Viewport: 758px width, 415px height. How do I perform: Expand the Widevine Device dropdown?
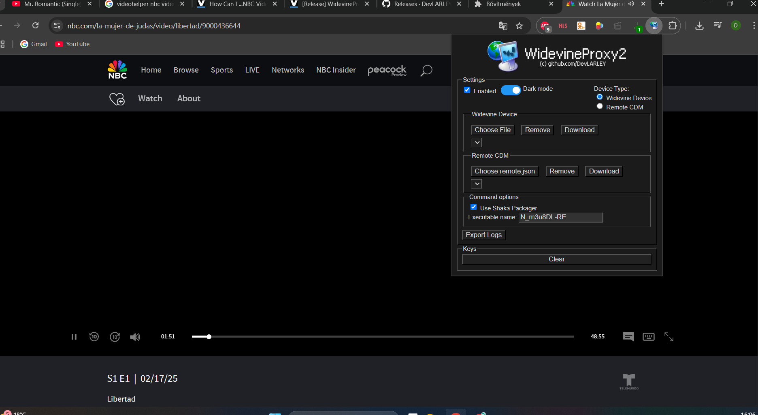pyautogui.click(x=477, y=143)
